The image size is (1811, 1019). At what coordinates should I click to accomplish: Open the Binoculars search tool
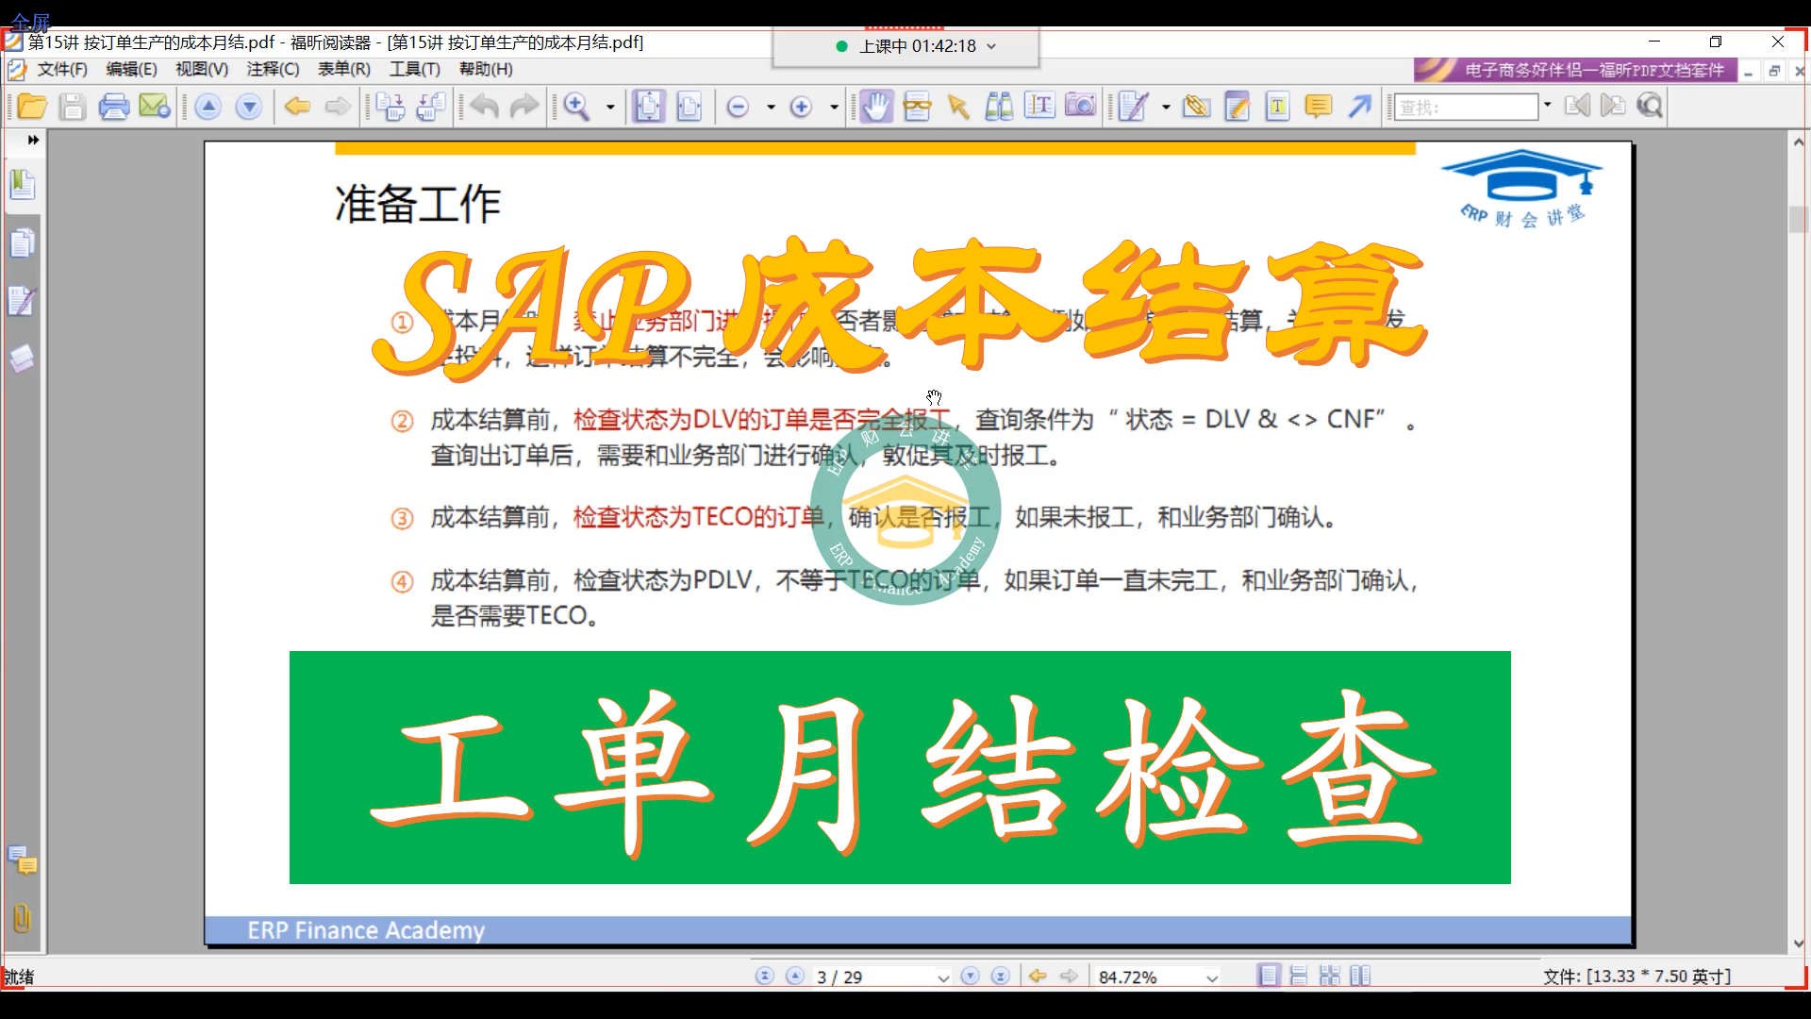click(x=999, y=107)
